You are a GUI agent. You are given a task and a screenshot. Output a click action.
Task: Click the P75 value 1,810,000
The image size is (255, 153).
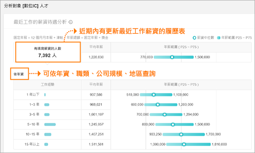pos(219,144)
